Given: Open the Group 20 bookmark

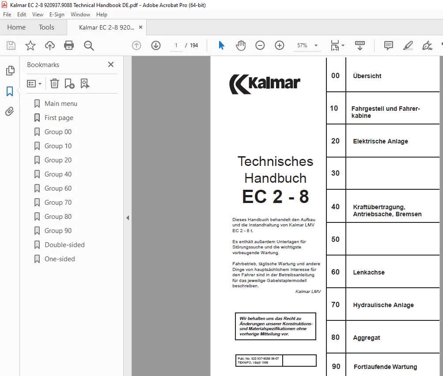Looking at the screenshot, I should [x=58, y=160].
